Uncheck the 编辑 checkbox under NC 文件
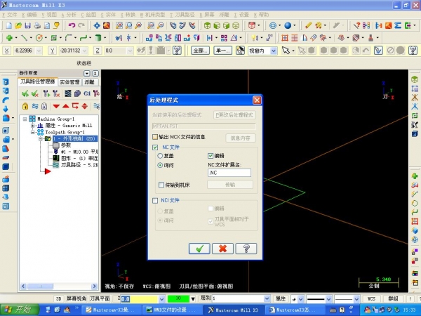Image resolution: width=421 pixels, height=316 pixels. [210, 155]
